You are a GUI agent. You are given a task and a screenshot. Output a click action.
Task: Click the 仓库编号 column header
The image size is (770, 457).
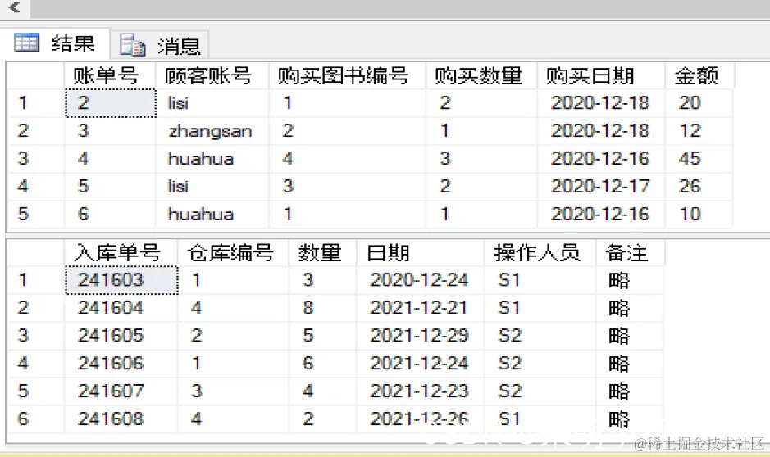pyautogui.click(x=233, y=253)
